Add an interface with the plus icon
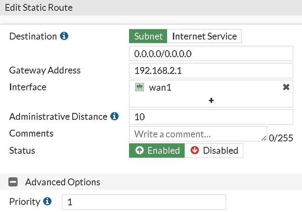Screen dimensions: 302x212 coord(211,100)
